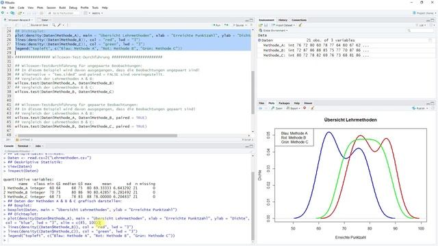Viewport: 438px width, 246px height.
Task: Click the Go to file/function field
Action: pyautogui.click(x=64, y=13)
